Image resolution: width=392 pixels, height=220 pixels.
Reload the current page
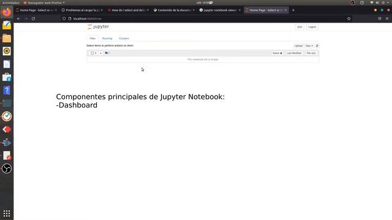(33, 19)
